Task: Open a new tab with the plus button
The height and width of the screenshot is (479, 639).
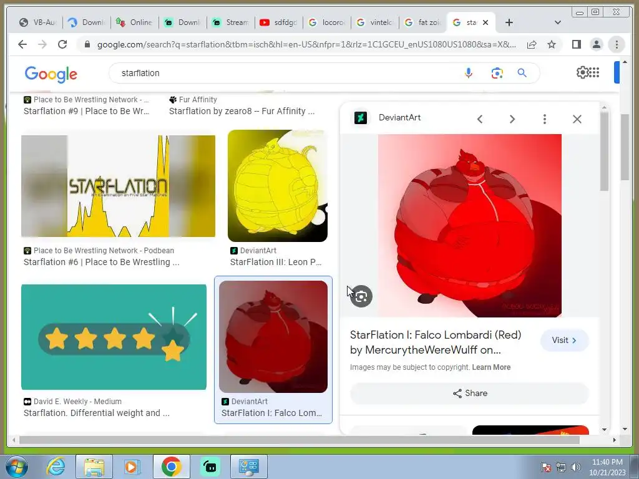Action: point(509,22)
